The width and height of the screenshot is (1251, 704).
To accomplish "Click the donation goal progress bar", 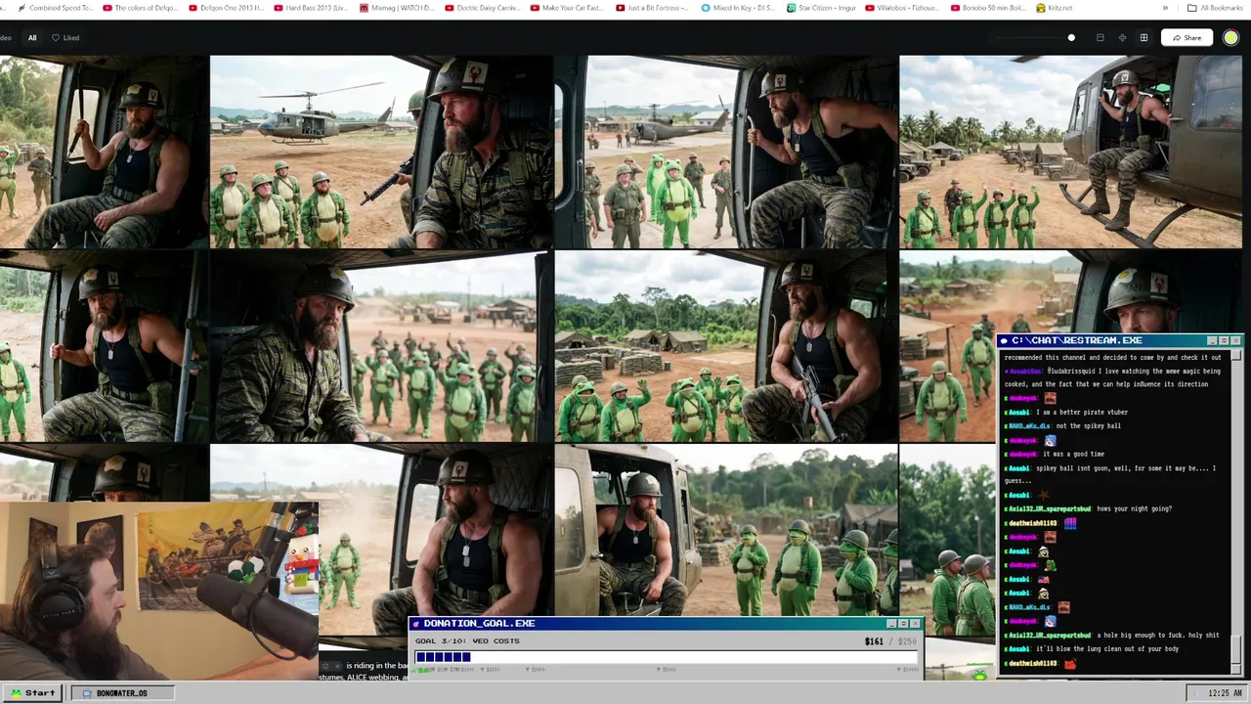I will coord(668,657).
